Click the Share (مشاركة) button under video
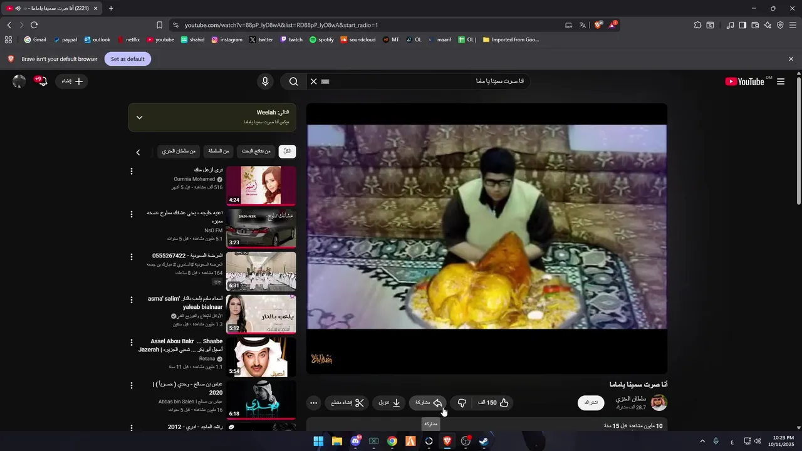 pyautogui.click(x=429, y=403)
